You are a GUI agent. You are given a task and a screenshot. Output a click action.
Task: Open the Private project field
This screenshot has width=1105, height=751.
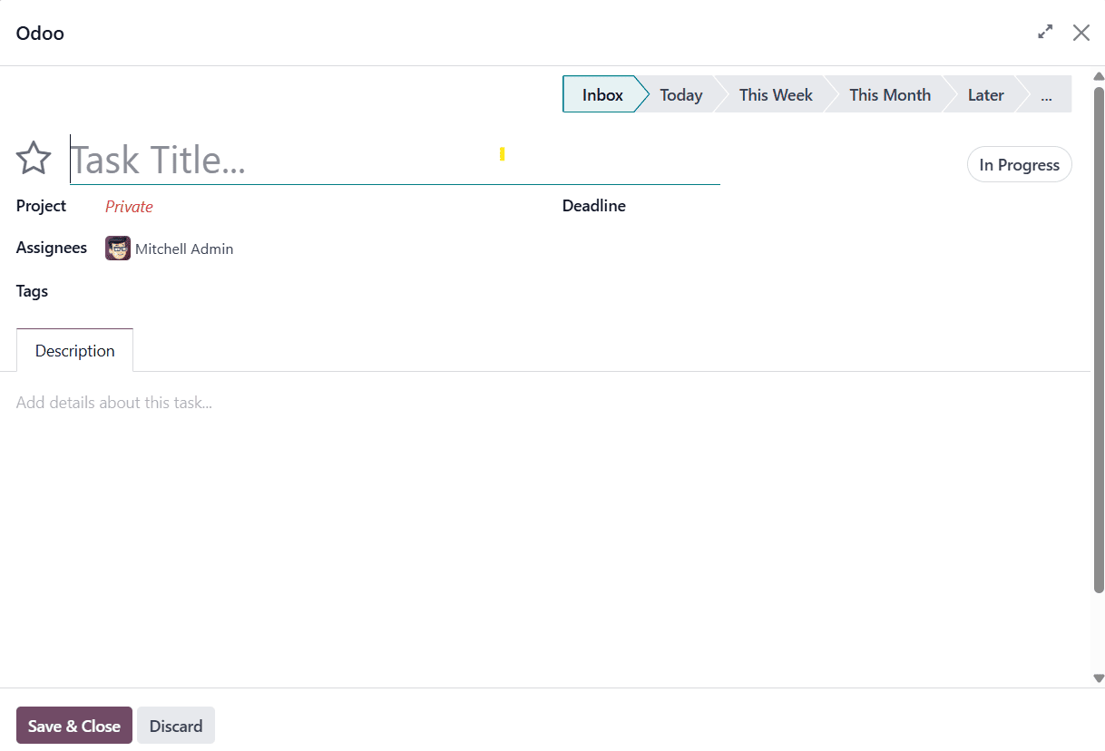click(129, 207)
